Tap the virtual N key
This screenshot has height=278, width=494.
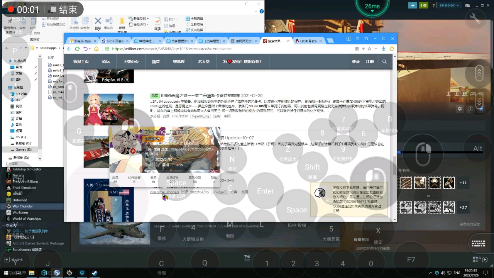232,159
